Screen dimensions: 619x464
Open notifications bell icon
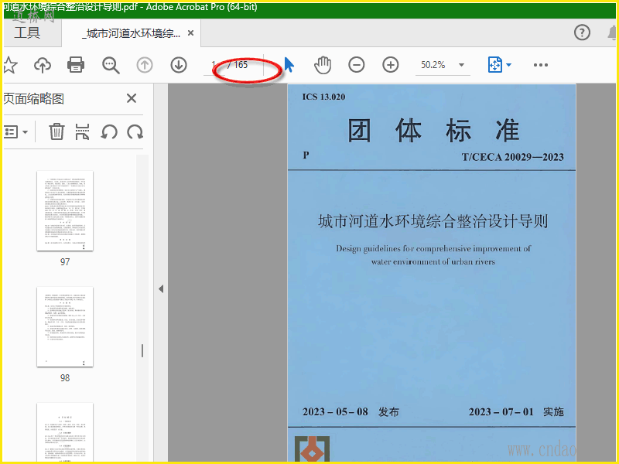[x=612, y=32]
